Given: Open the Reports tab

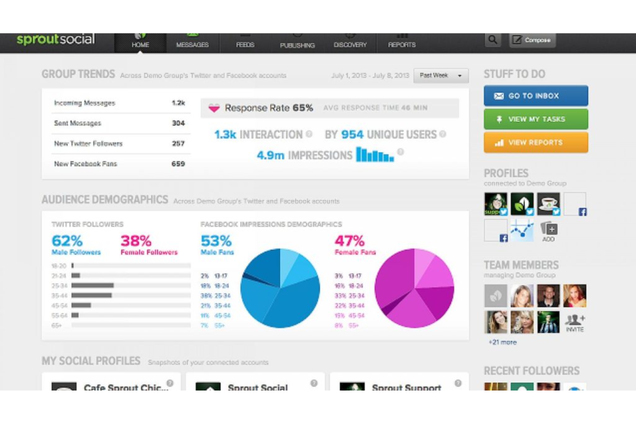Looking at the screenshot, I should click(x=402, y=43).
